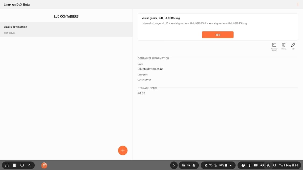
Task: Click the Linux on DeX Beta title
Action: click(x=17, y=5)
